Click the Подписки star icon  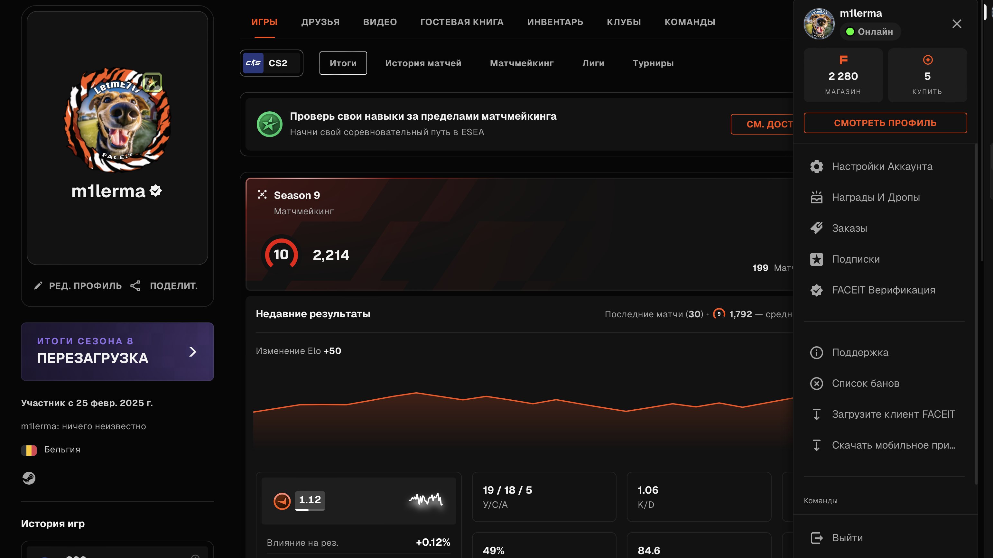[816, 259]
